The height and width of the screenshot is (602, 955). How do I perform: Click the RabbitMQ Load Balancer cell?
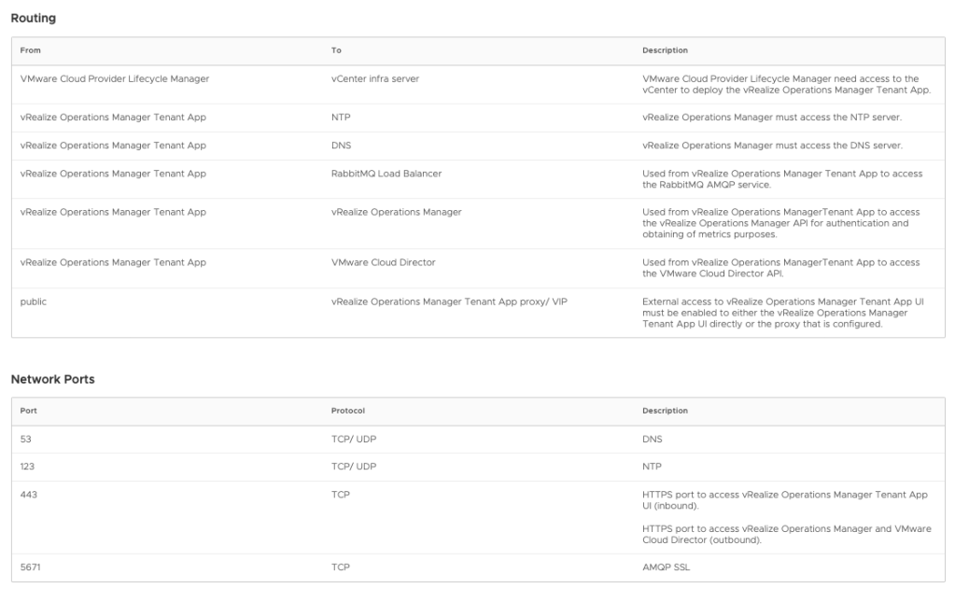386,174
